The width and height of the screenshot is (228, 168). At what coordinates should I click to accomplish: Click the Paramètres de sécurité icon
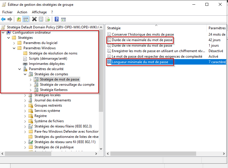25,69
